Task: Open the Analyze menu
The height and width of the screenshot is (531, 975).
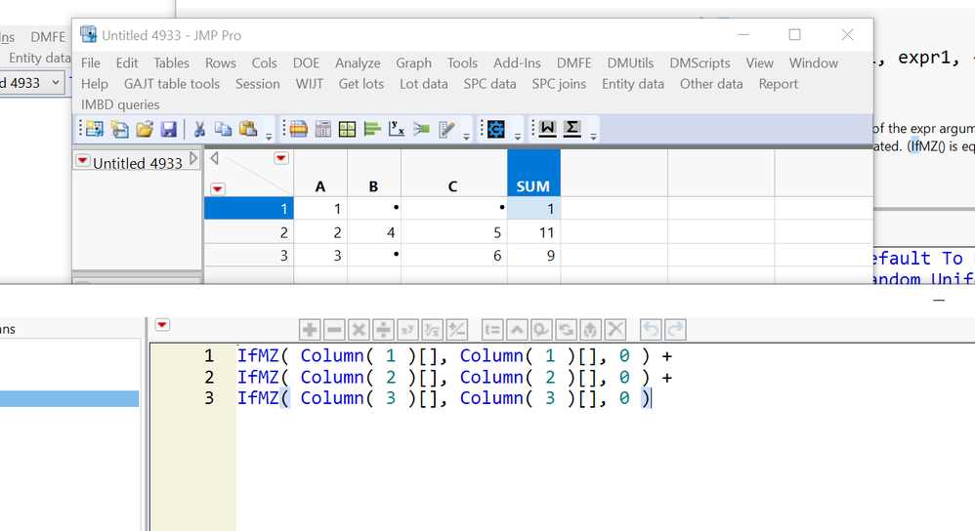Action: (x=358, y=62)
